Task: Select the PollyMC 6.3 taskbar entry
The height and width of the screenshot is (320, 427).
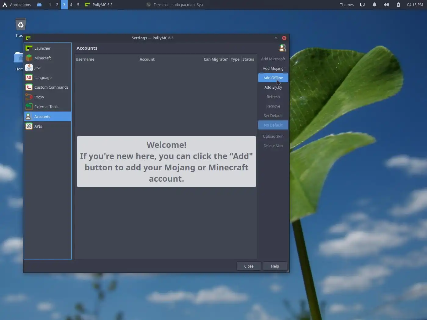Action: [x=99, y=5]
